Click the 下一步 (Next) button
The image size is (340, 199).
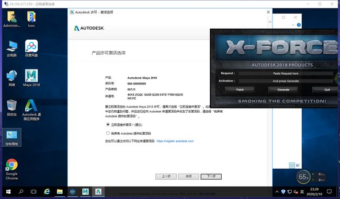coord(211,177)
